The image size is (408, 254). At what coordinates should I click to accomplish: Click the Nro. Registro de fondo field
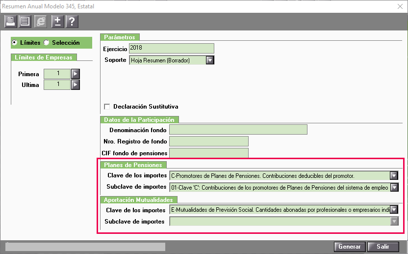209,141
